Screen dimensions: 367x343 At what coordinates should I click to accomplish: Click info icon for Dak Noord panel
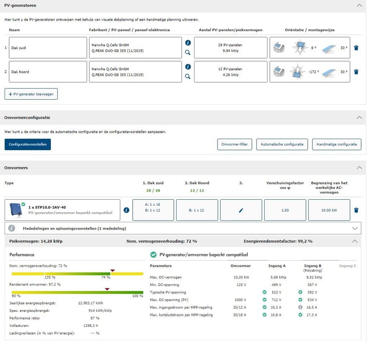(x=188, y=67)
